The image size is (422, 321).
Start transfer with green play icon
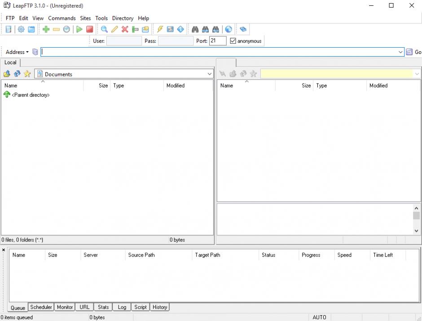[79, 29]
